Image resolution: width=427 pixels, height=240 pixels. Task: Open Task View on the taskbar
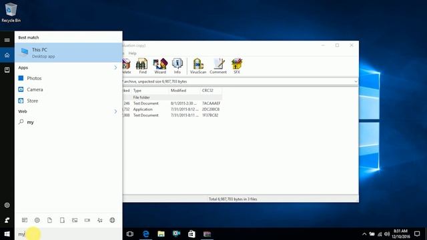click(x=130, y=234)
